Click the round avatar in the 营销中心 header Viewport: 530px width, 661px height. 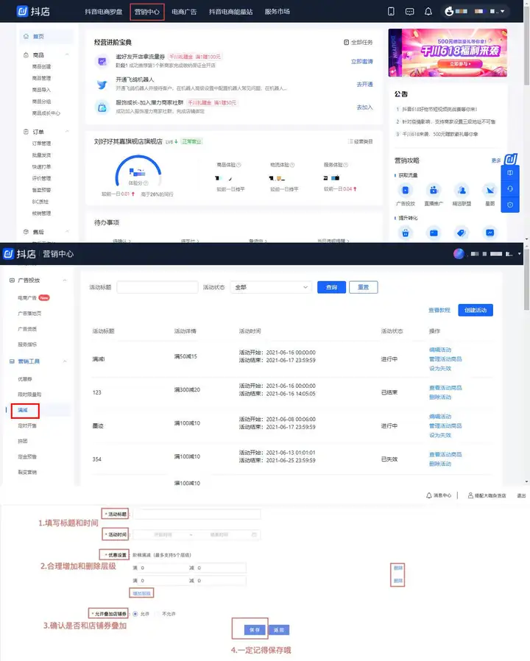459,254
